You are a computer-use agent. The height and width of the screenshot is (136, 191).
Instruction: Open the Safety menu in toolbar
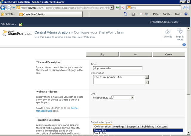tap(167, 14)
